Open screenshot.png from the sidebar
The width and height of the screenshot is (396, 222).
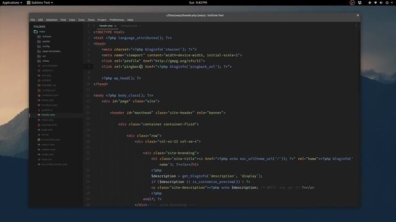coord(51,140)
